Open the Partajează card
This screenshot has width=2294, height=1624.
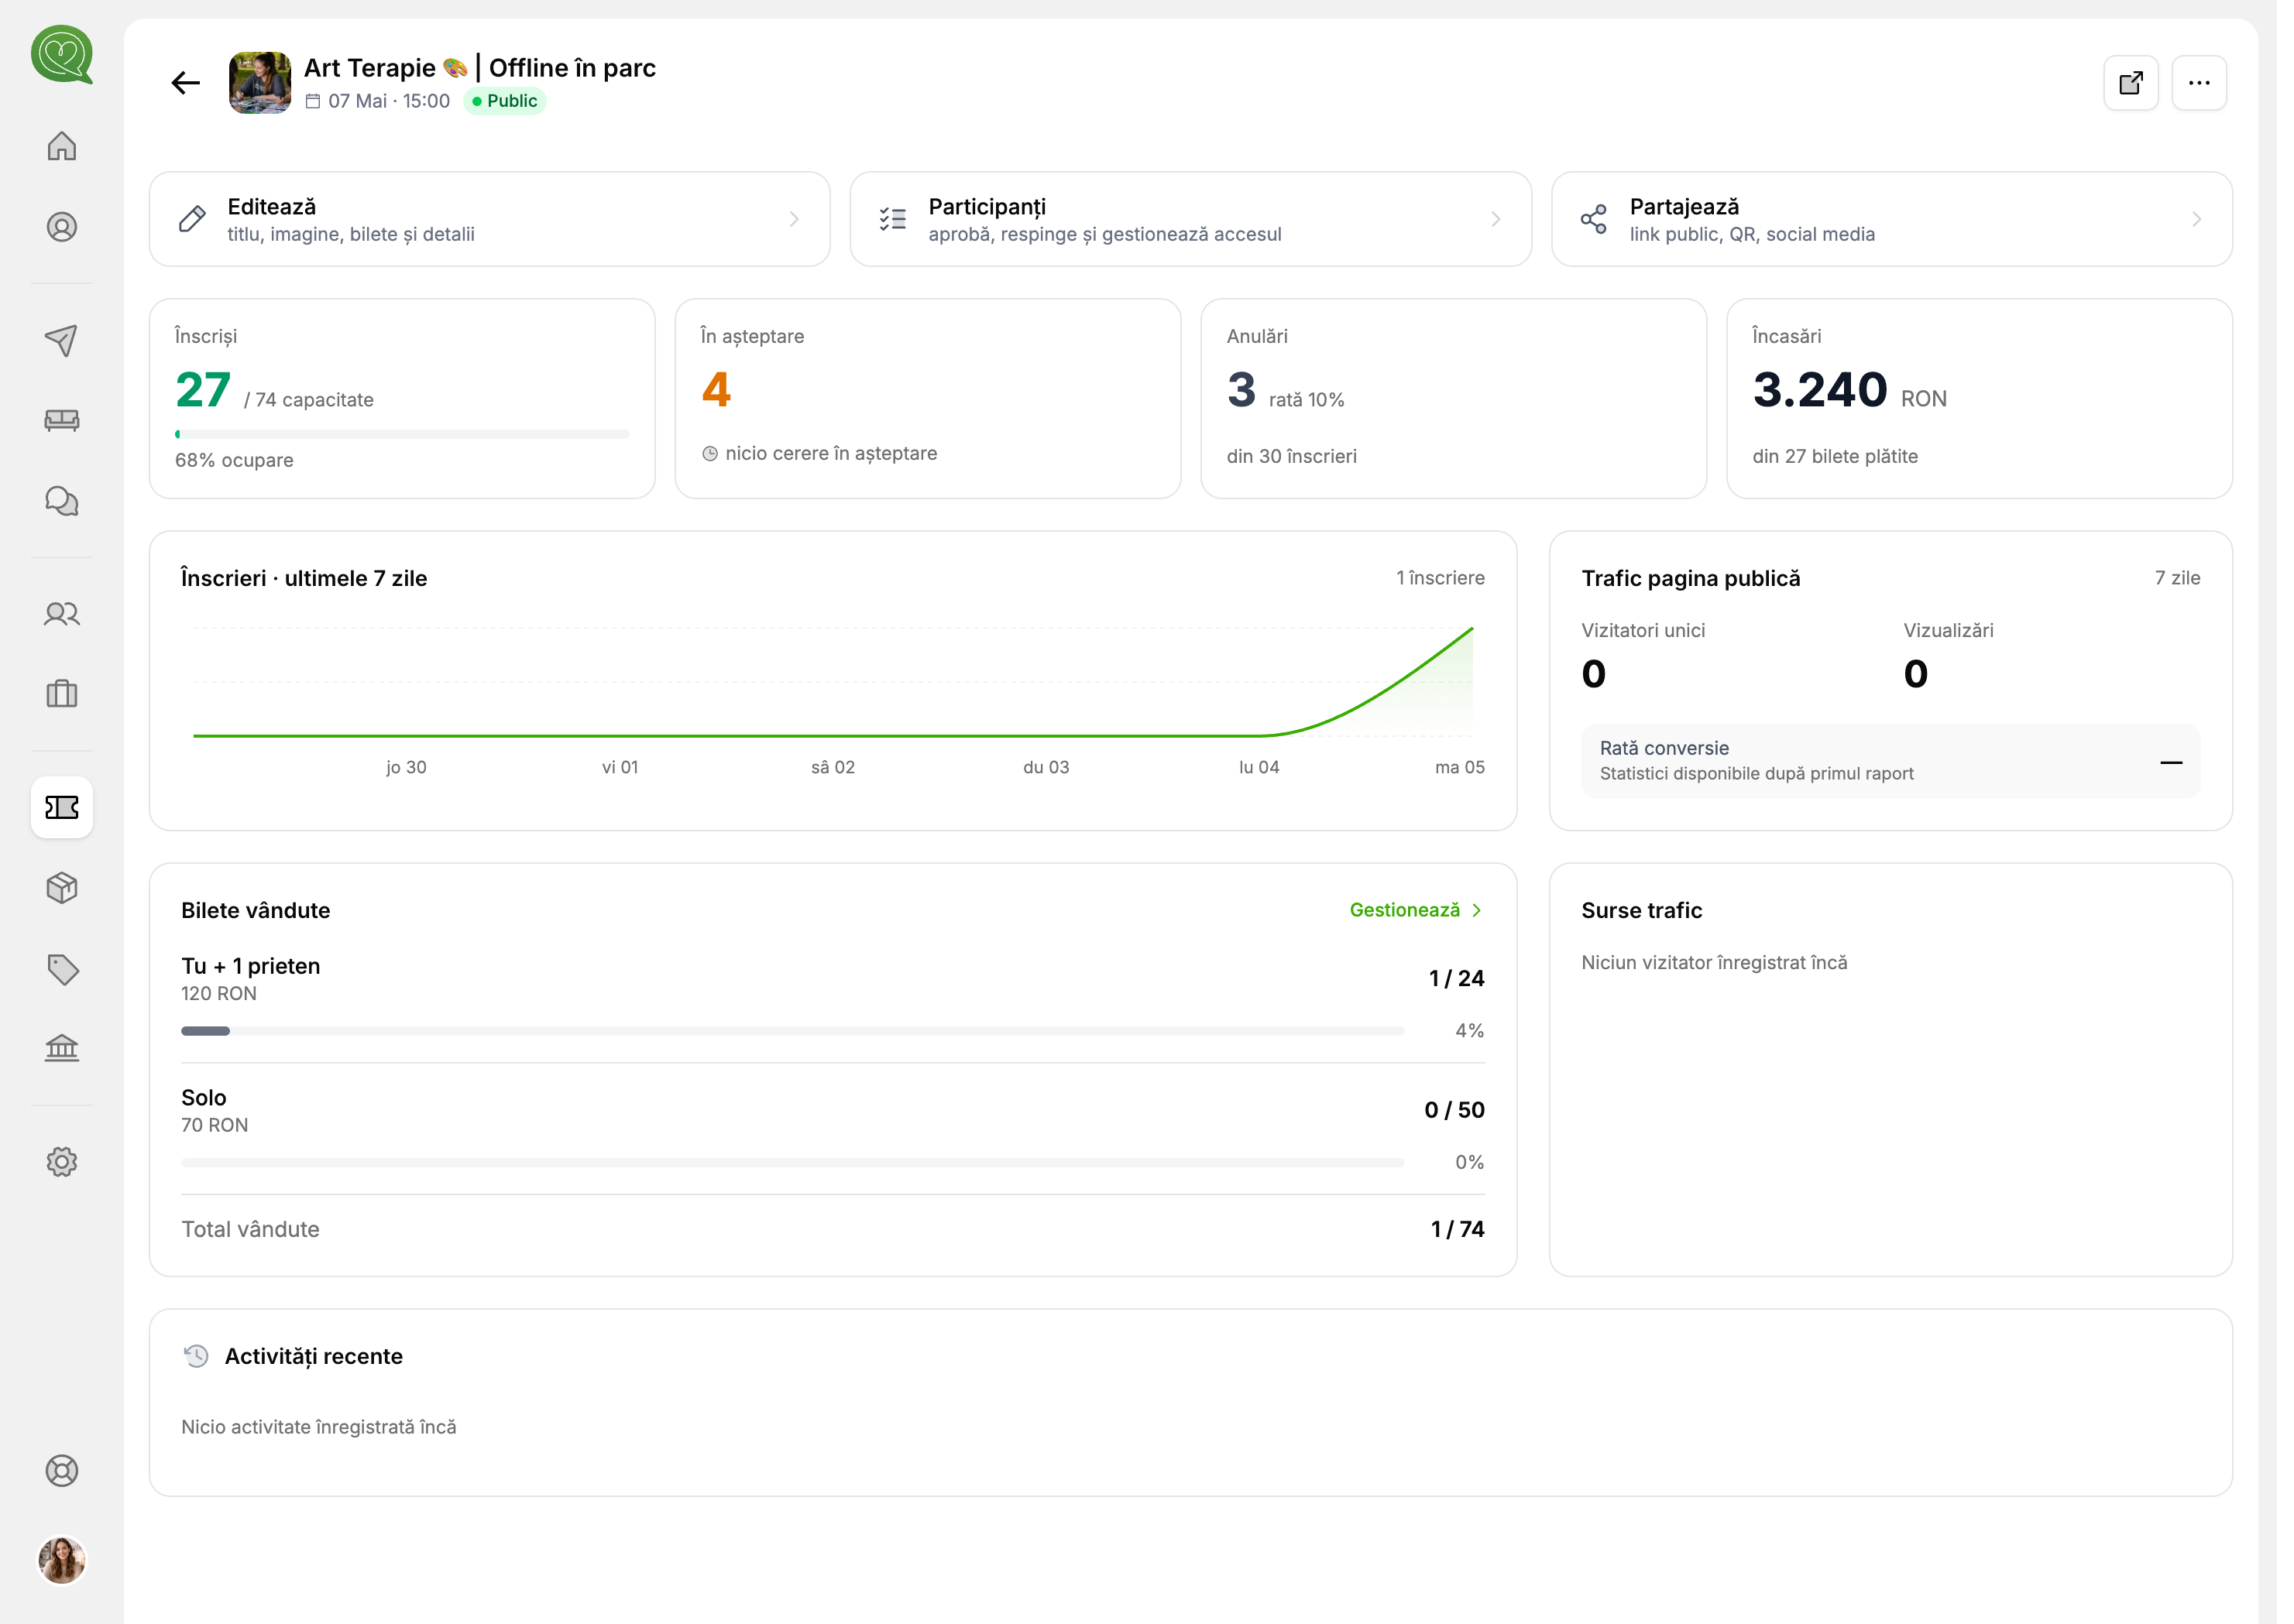[x=1892, y=219]
